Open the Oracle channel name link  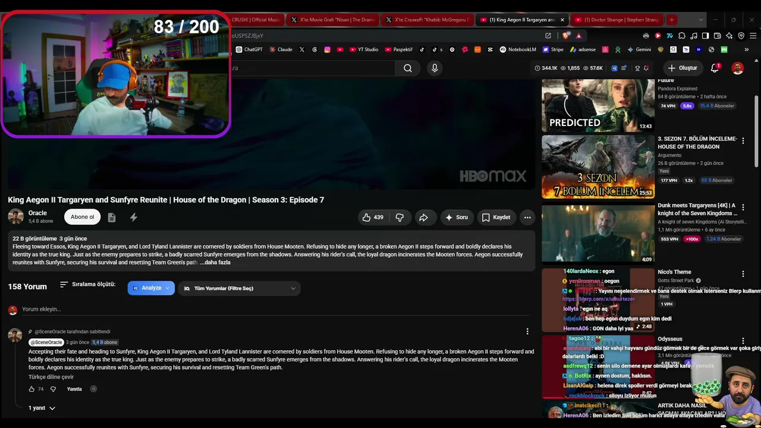tap(37, 213)
